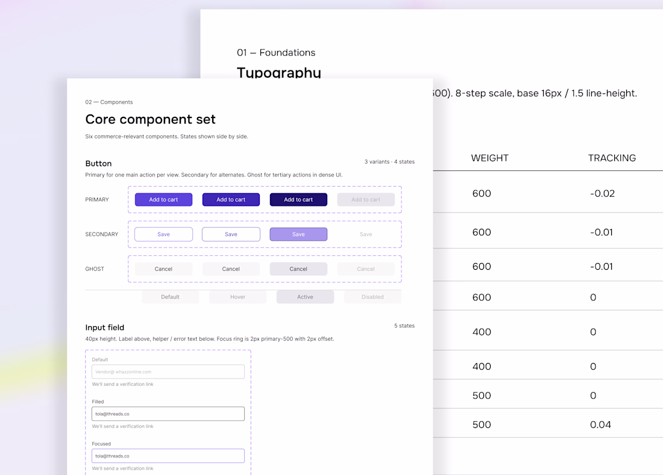Click the helper text under the Focused input
663x475 pixels.
tap(122, 468)
